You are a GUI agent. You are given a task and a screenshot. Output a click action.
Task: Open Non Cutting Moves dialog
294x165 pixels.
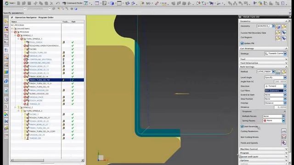pyautogui.click(x=284, y=137)
